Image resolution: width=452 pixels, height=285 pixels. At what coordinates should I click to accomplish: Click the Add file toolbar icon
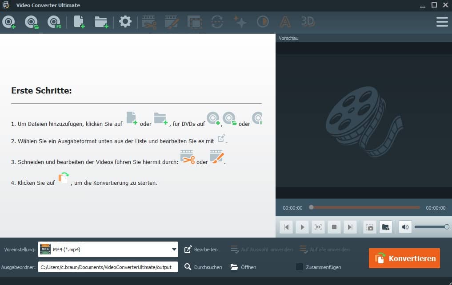(79, 22)
